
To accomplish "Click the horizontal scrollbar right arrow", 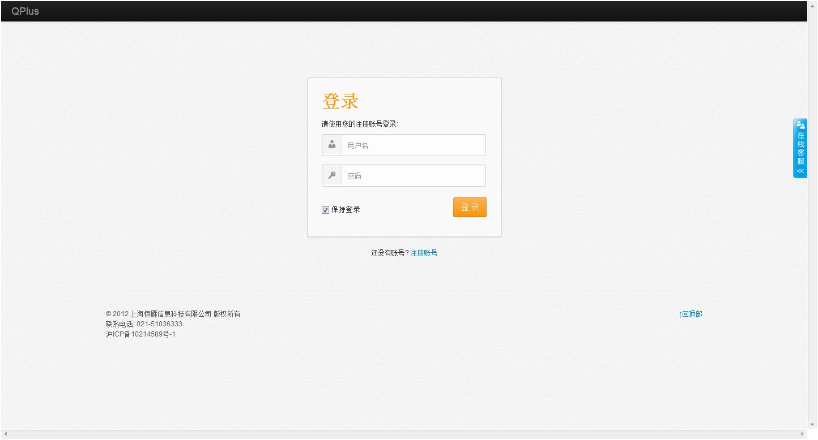I will pos(803,434).
